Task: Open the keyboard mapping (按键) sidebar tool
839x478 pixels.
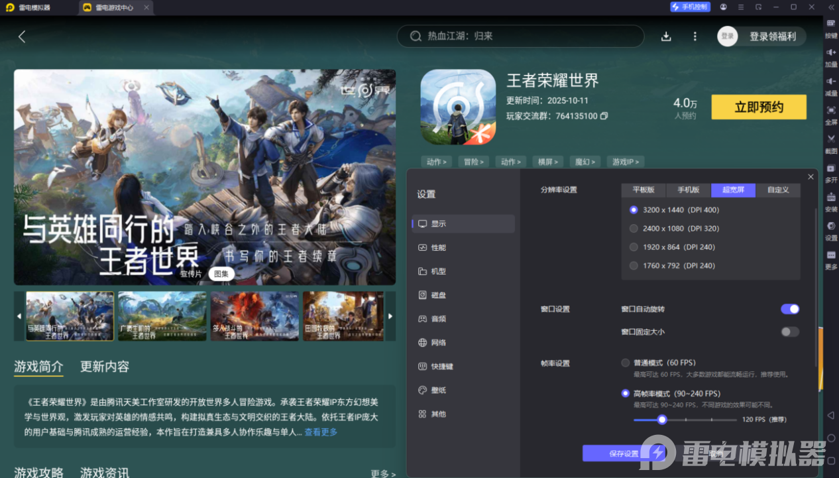Action: (x=830, y=28)
